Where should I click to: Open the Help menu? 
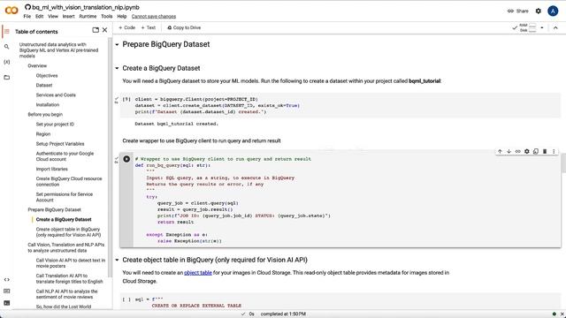122,16
